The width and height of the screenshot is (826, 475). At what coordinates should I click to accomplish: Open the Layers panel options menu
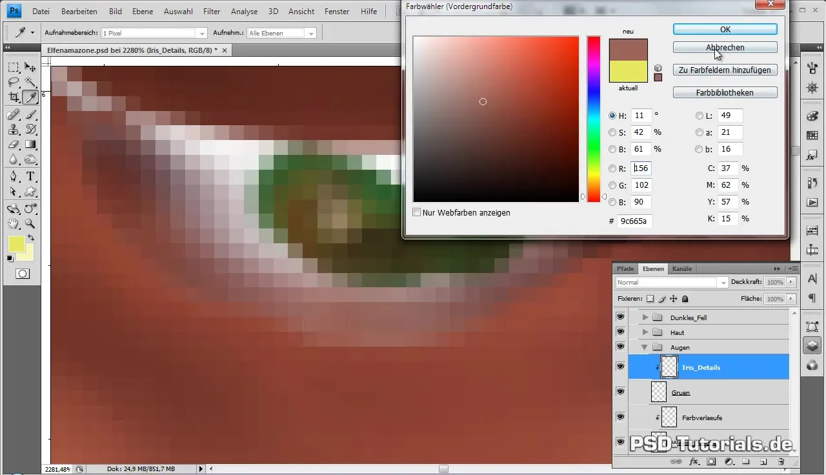coord(794,268)
